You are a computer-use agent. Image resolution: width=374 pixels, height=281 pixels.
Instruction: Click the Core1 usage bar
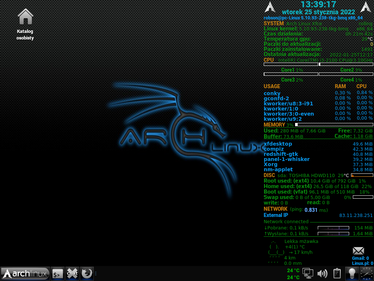(291, 64)
